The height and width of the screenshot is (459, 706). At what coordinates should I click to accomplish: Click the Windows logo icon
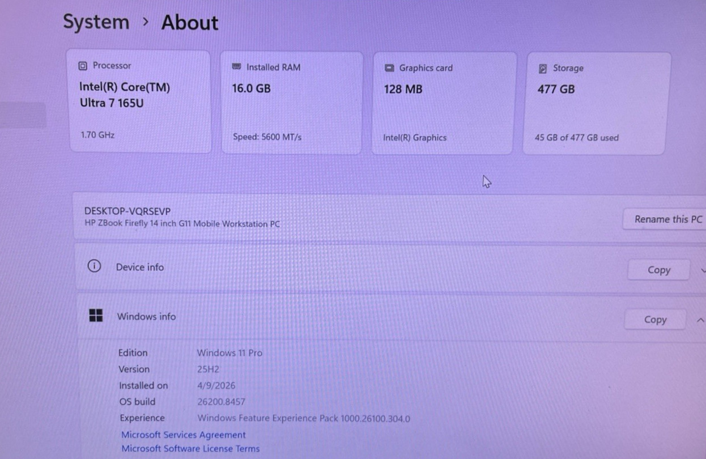pyautogui.click(x=96, y=316)
